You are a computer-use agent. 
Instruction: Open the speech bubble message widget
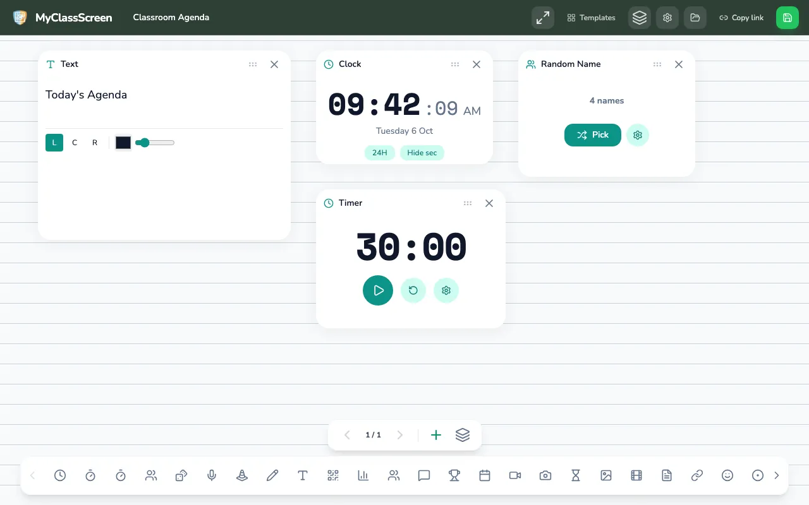(424, 475)
